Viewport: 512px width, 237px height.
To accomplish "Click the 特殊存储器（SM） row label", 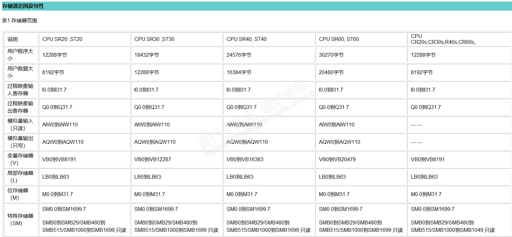I will 21,220.
